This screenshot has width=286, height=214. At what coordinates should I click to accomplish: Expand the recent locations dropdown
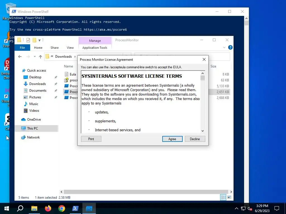click(35, 57)
